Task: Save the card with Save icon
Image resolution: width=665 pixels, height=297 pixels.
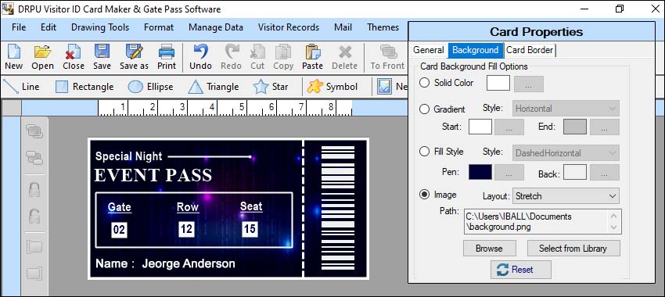Action: click(x=102, y=57)
